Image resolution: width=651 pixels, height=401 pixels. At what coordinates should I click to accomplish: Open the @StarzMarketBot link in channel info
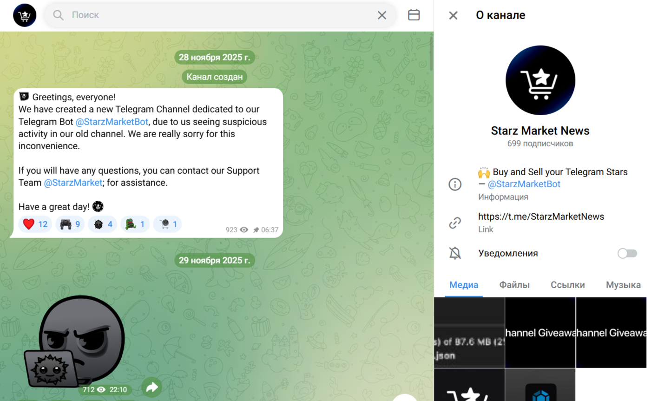click(x=524, y=184)
